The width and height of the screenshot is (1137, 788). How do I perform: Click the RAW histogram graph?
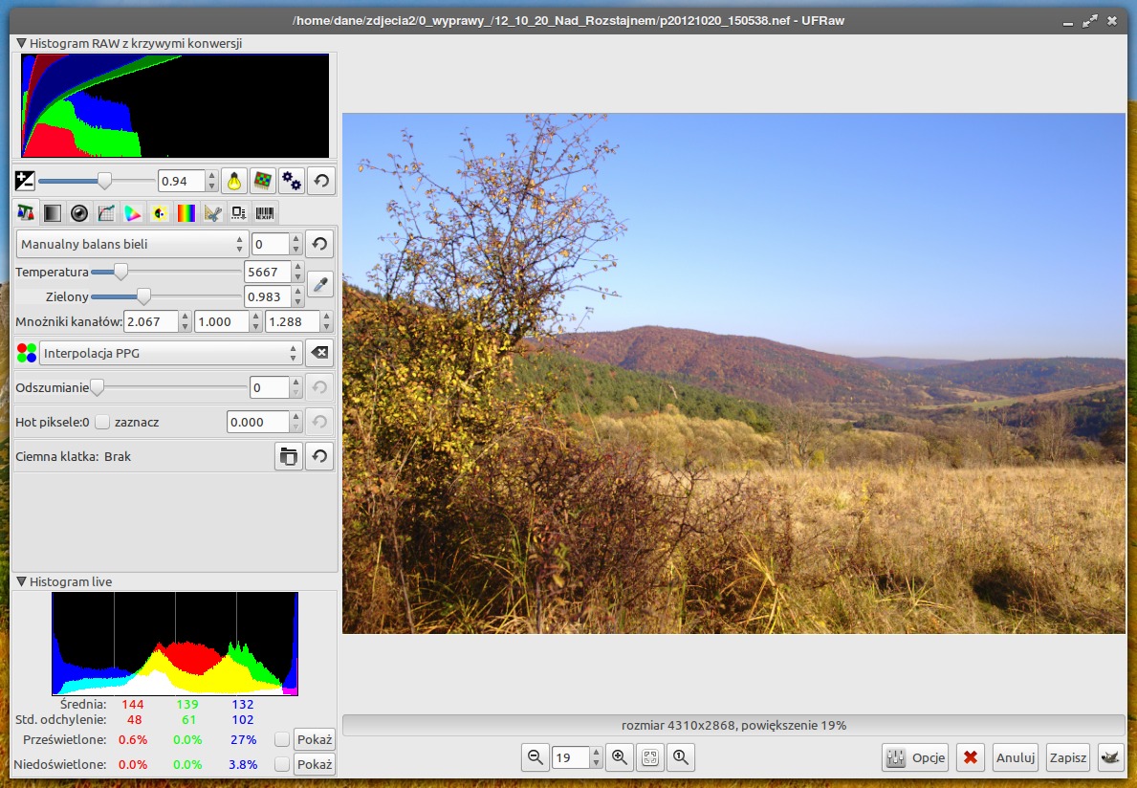[175, 105]
